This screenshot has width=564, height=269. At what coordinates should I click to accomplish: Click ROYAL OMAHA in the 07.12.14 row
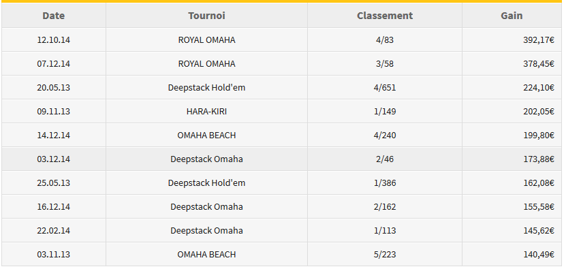tap(206, 63)
